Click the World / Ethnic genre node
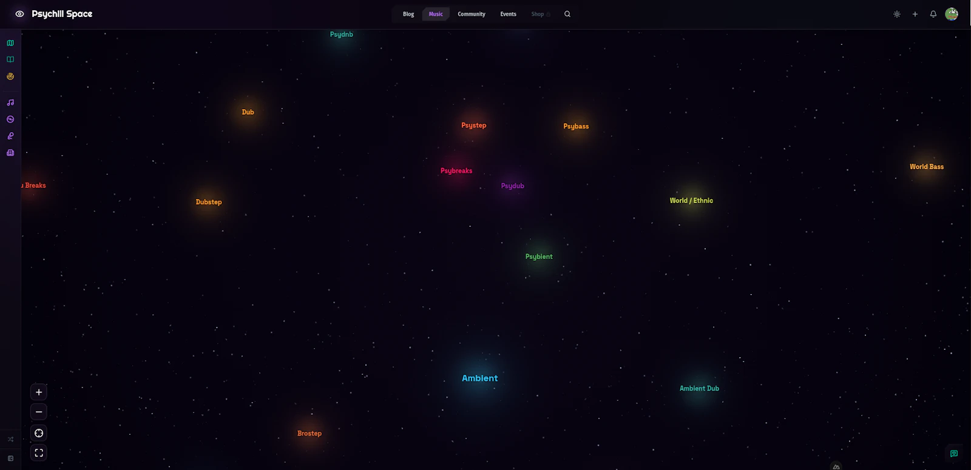The width and height of the screenshot is (971, 470). 691,201
